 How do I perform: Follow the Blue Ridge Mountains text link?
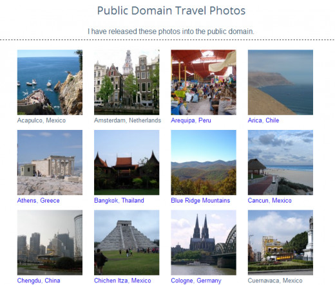[200, 201]
